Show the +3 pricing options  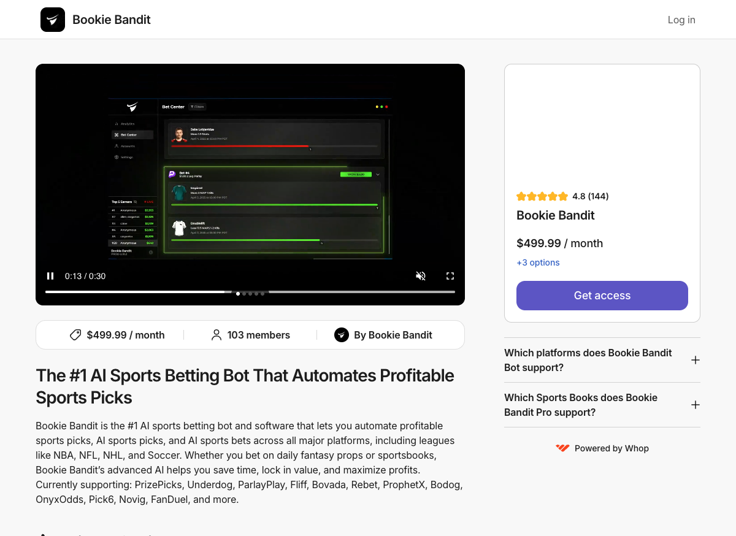[538, 262]
